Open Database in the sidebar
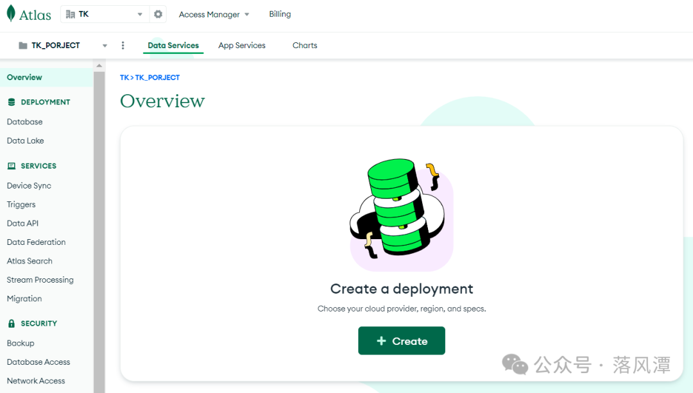The height and width of the screenshot is (393, 693). pos(25,122)
